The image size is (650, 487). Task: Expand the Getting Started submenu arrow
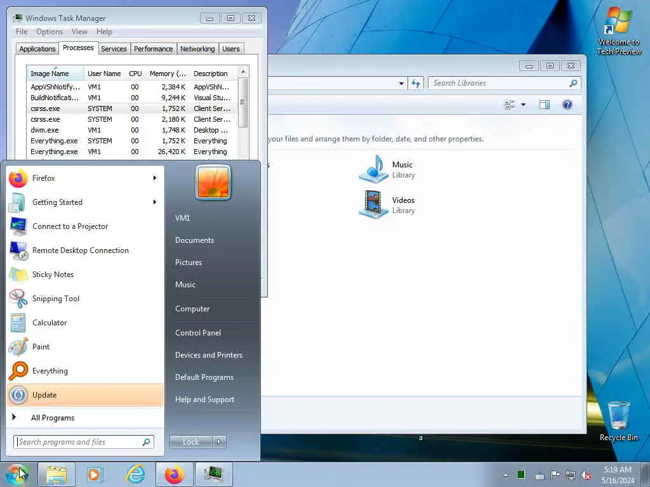(x=155, y=202)
